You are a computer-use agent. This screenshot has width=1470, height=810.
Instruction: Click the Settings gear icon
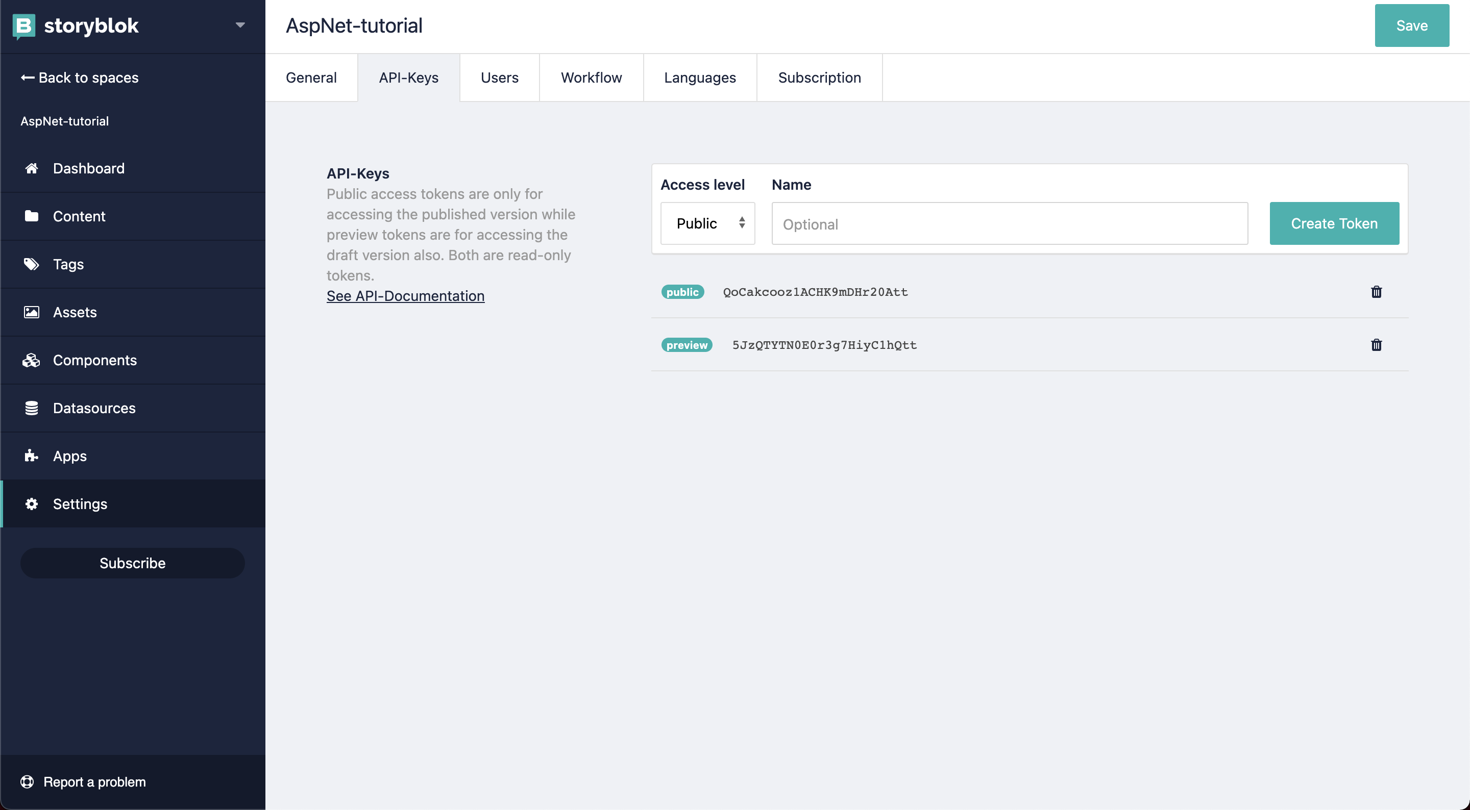coord(31,503)
